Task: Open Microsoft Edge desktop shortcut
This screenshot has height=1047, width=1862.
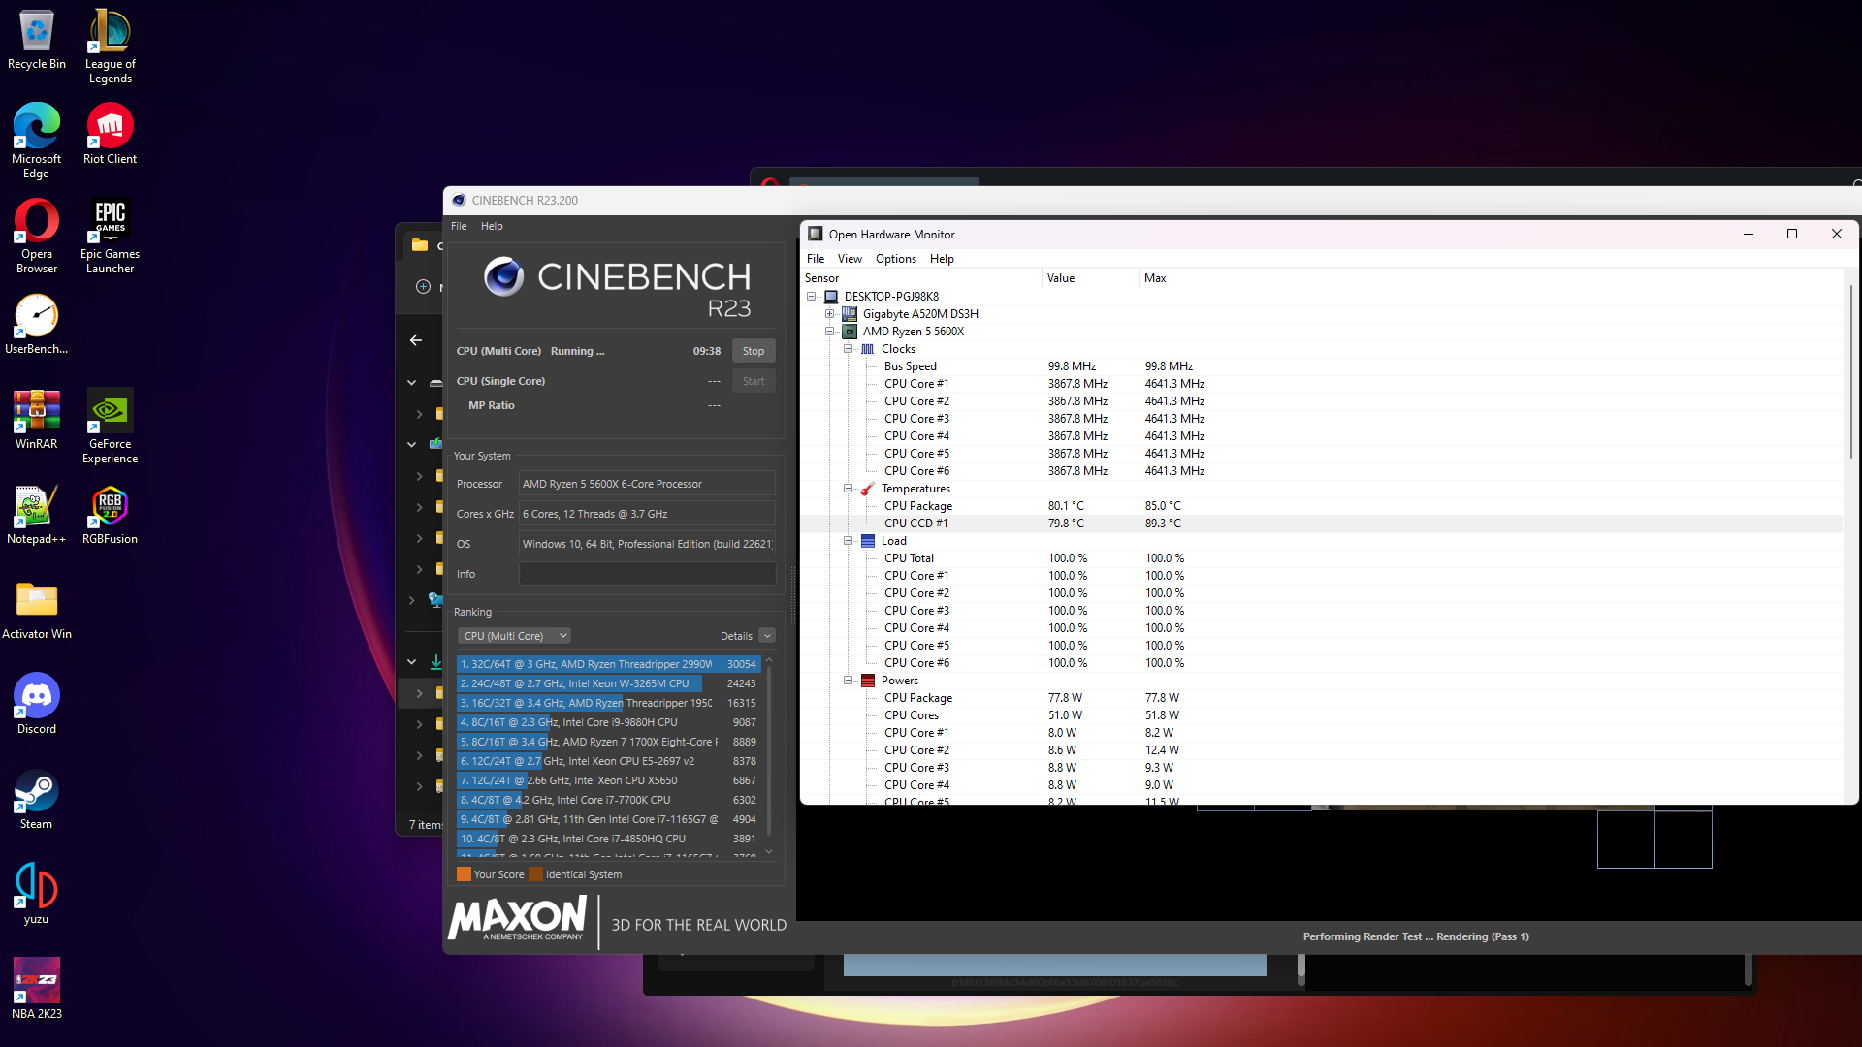Action: pyautogui.click(x=37, y=141)
